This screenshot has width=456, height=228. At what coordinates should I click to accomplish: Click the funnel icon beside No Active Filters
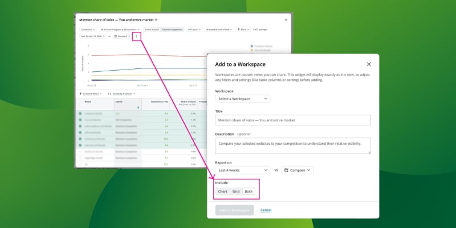[80, 93]
